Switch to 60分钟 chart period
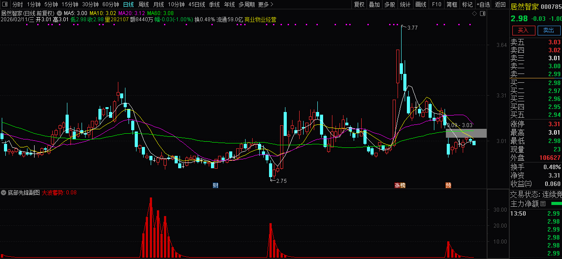 (111, 4)
